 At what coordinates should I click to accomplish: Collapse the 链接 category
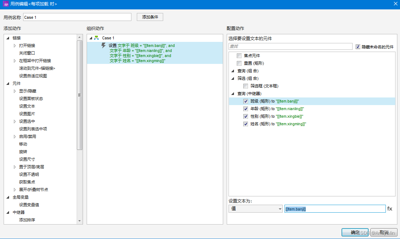pyautogui.click(x=8, y=38)
